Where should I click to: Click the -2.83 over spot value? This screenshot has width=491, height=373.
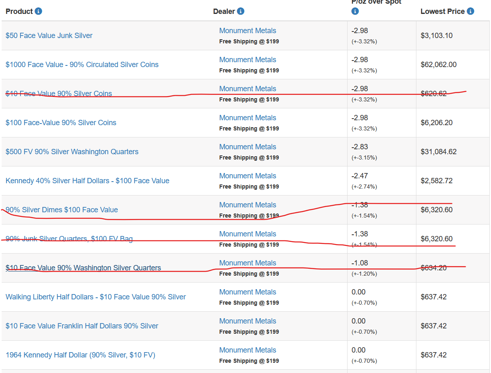click(x=359, y=147)
